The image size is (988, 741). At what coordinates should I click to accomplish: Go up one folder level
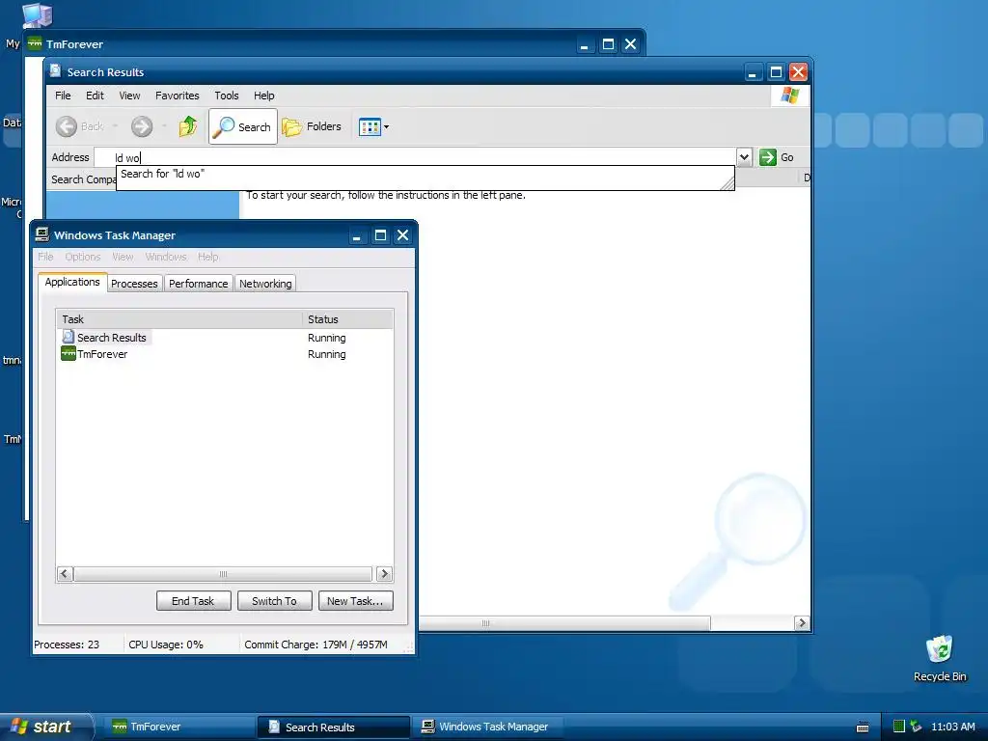coord(188,126)
